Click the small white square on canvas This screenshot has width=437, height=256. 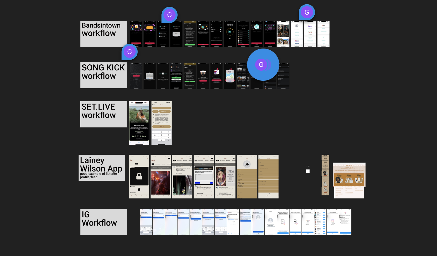(x=308, y=171)
